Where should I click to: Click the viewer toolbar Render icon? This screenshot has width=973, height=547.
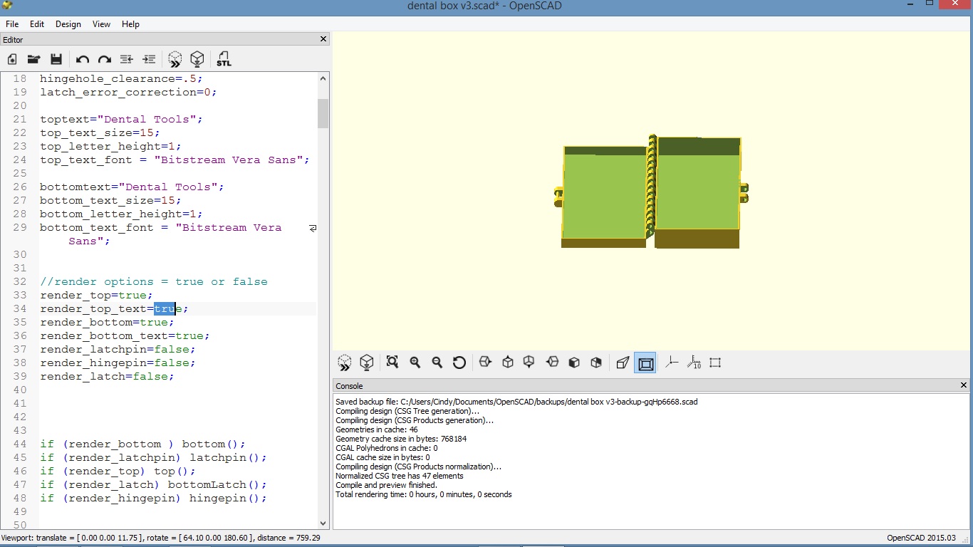tap(367, 363)
